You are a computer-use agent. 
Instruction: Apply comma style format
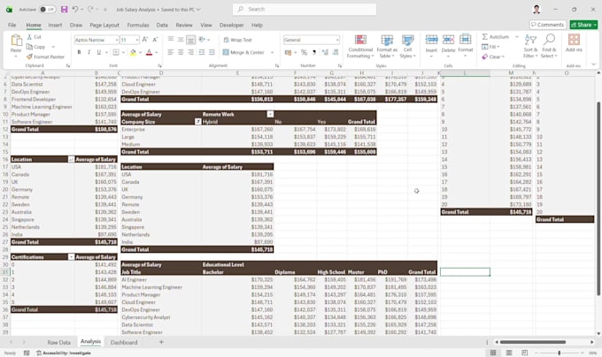click(x=314, y=52)
